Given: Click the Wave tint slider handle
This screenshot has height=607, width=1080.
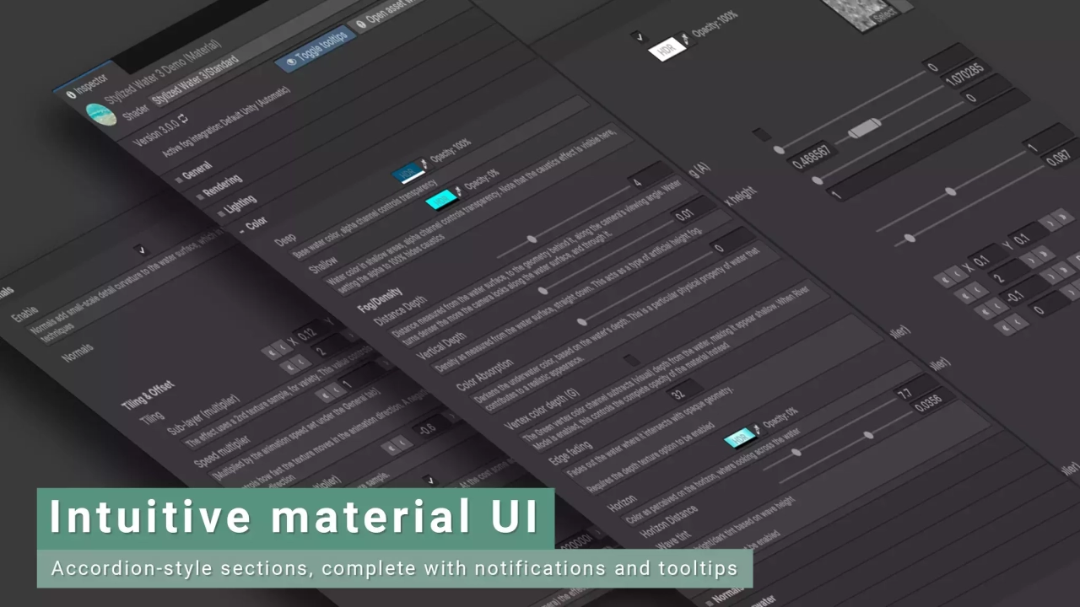Looking at the screenshot, I should 868,436.
